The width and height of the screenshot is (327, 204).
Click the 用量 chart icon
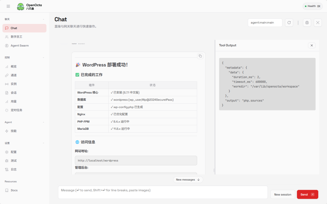pyautogui.click(x=7, y=101)
